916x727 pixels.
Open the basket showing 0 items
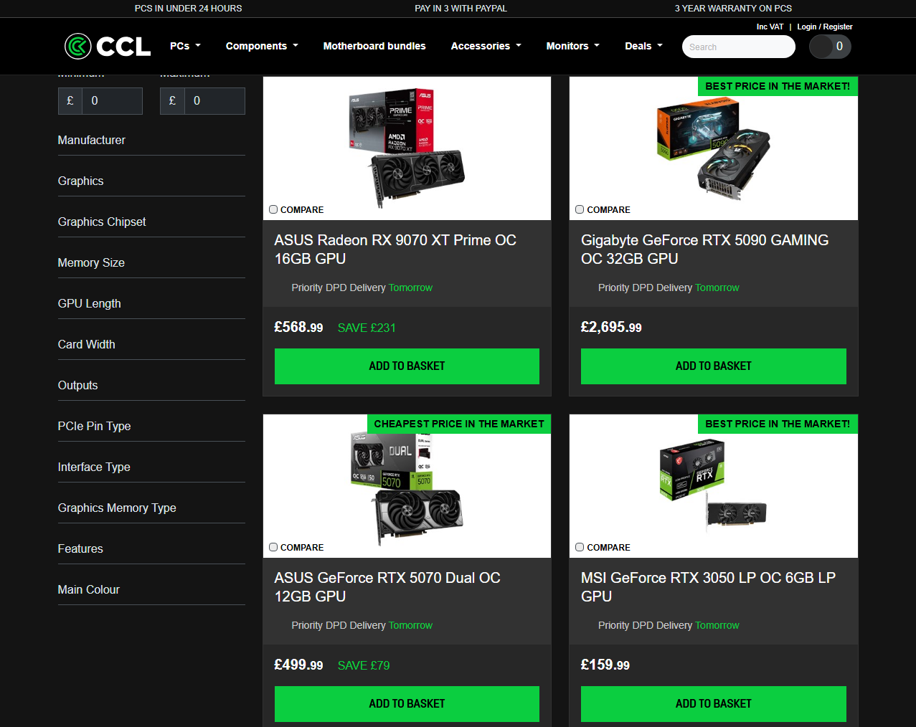(830, 47)
